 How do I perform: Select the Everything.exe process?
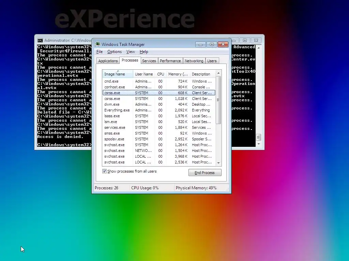159,110
